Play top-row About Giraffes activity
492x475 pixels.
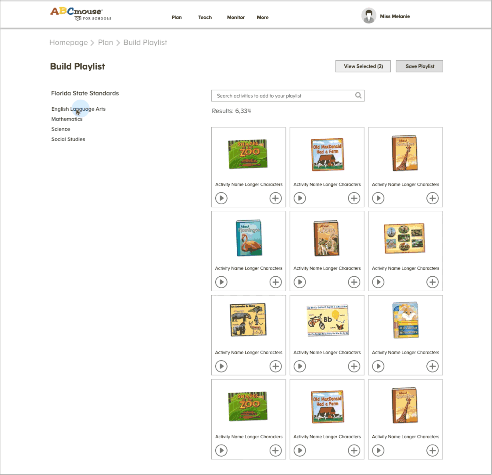coord(378,198)
